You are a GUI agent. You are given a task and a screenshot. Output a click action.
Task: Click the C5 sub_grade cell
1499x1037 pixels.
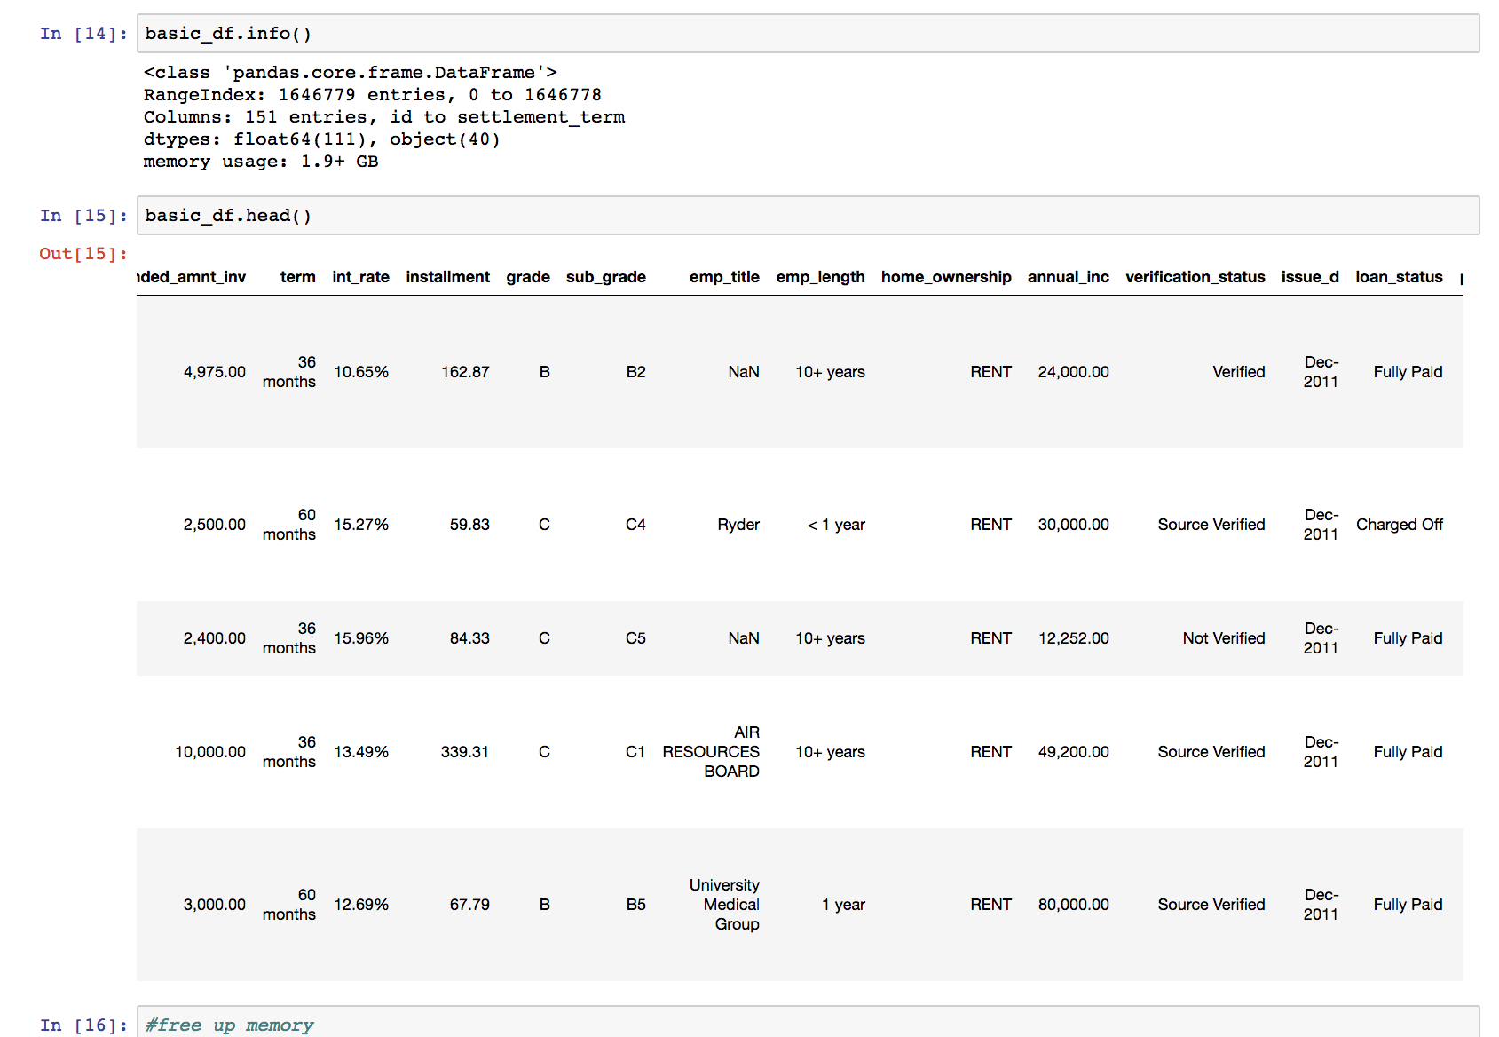(x=635, y=638)
